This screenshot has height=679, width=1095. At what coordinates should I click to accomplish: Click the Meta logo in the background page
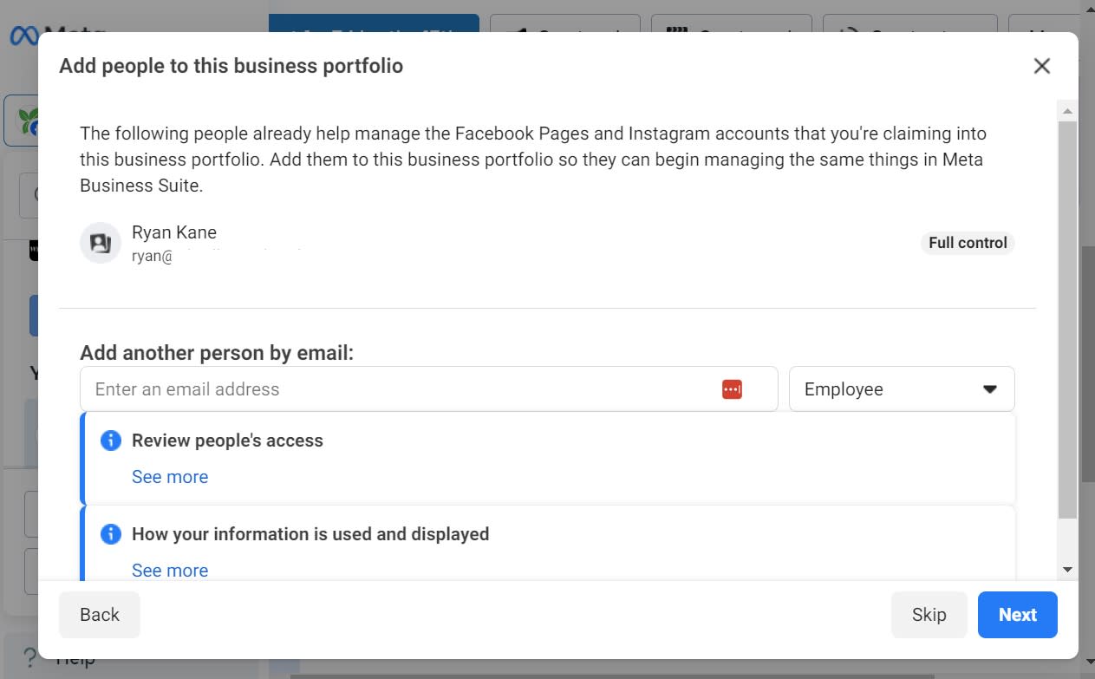[x=23, y=36]
